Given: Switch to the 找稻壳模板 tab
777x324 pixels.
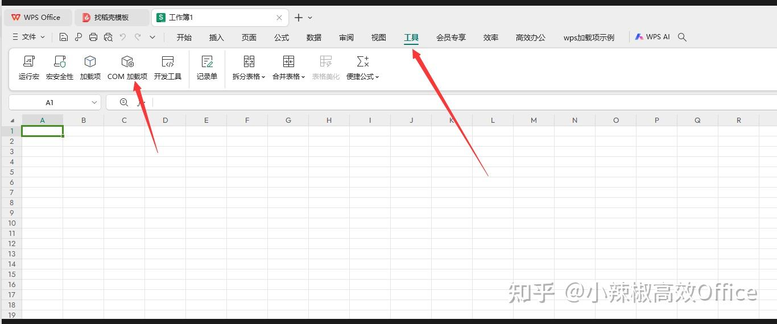Looking at the screenshot, I should (x=112, y=18).
